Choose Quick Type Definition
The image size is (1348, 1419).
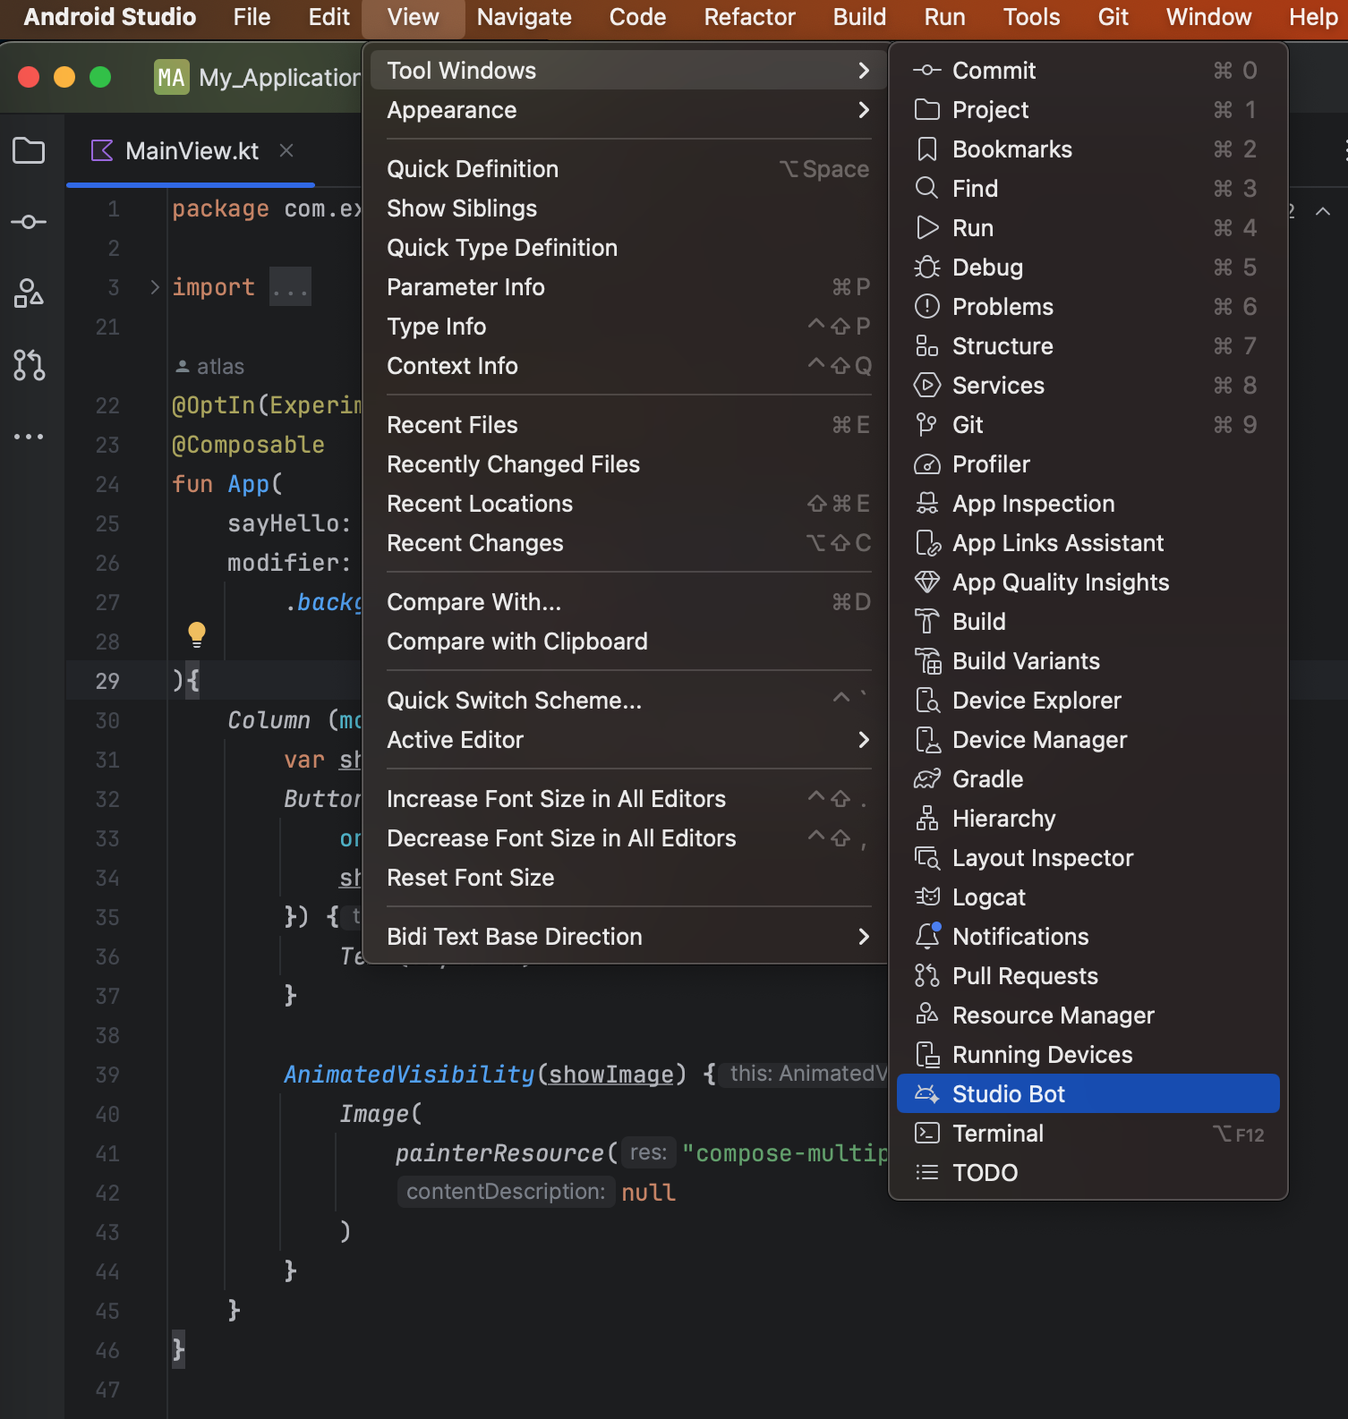tap(628, 247)
